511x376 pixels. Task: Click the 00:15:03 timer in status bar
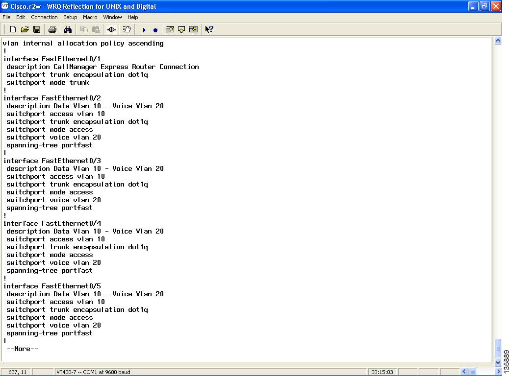tap(383, 372)
